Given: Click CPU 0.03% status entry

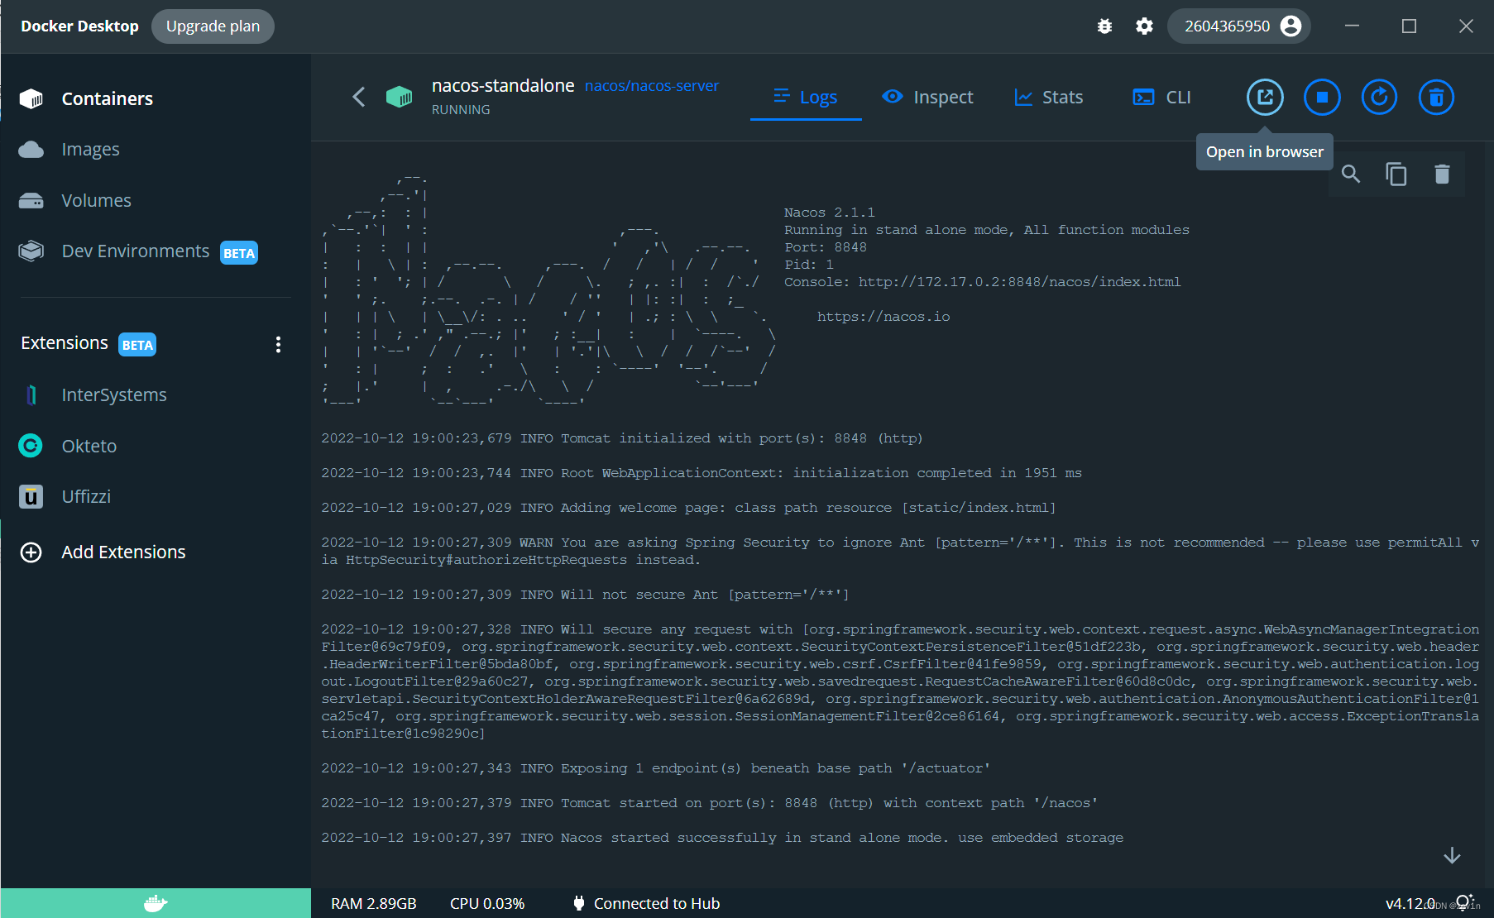Looking at the screenshot, I should click(x=487, y=904).
